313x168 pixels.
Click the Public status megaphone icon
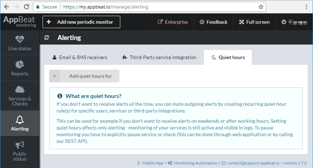[20, 145]
